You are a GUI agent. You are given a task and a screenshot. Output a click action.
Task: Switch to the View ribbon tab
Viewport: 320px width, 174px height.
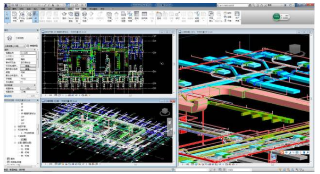click(77, 9)
